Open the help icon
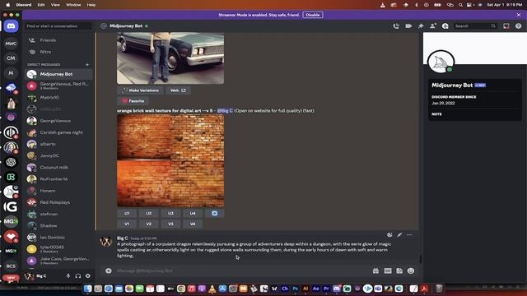 tap(518, 25)
